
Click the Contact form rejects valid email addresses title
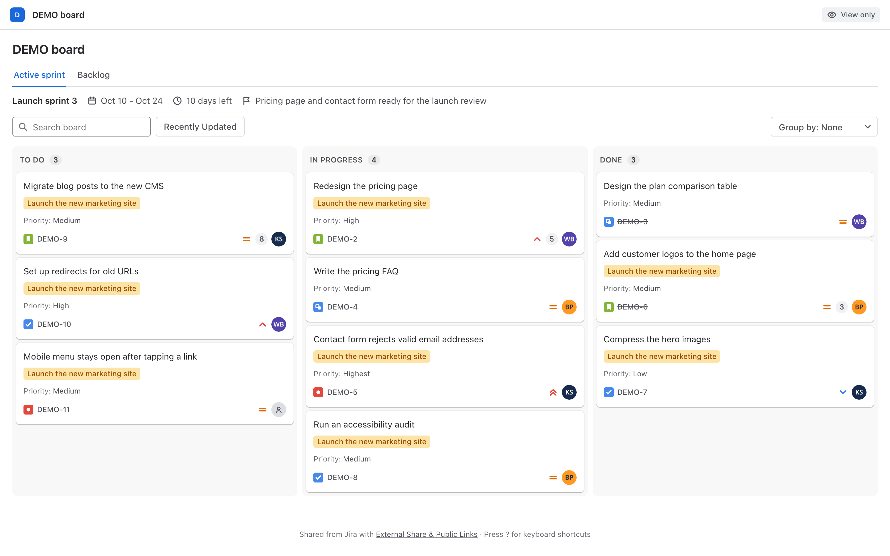[x=398, y=339]
